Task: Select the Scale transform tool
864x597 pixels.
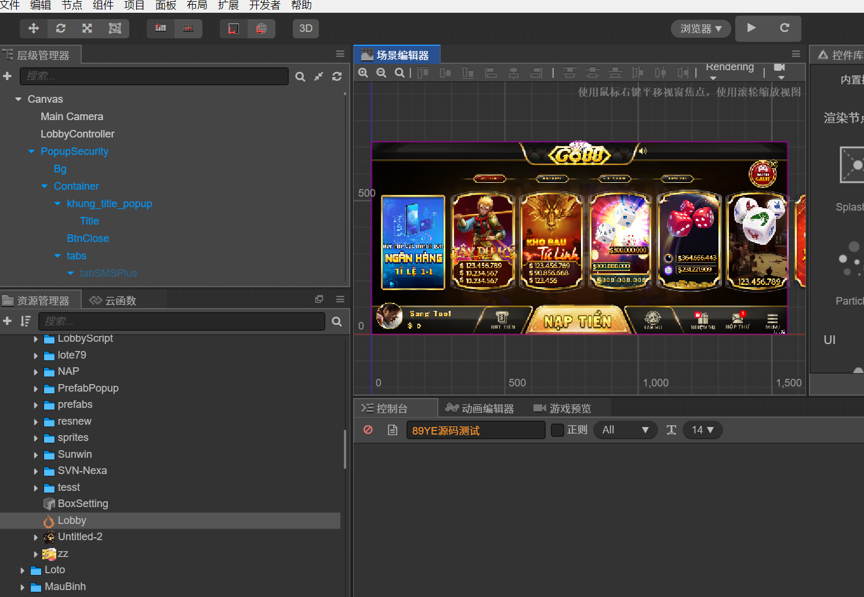Action: tap(88, 28)
